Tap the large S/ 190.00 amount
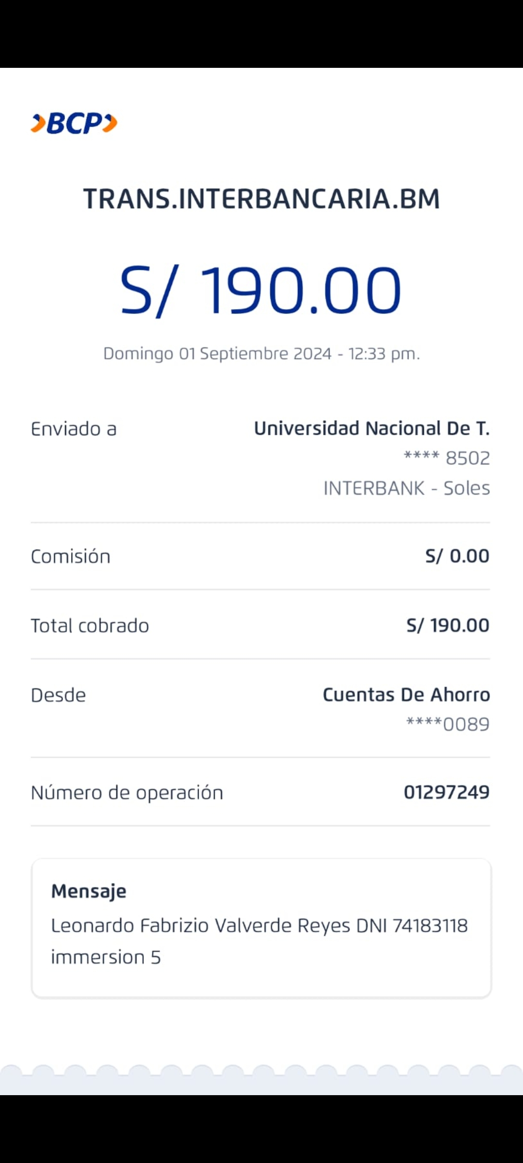 tap(261, 290)
